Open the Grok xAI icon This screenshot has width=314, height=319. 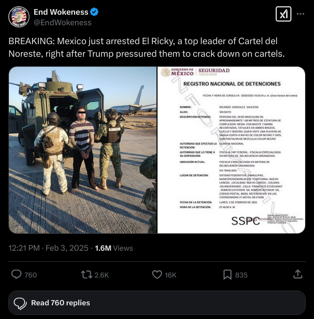click(284, 14)
